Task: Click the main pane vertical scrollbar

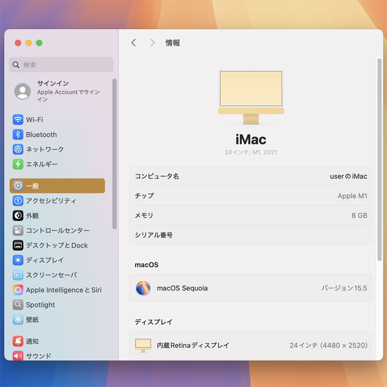Action: pos(380,160)
